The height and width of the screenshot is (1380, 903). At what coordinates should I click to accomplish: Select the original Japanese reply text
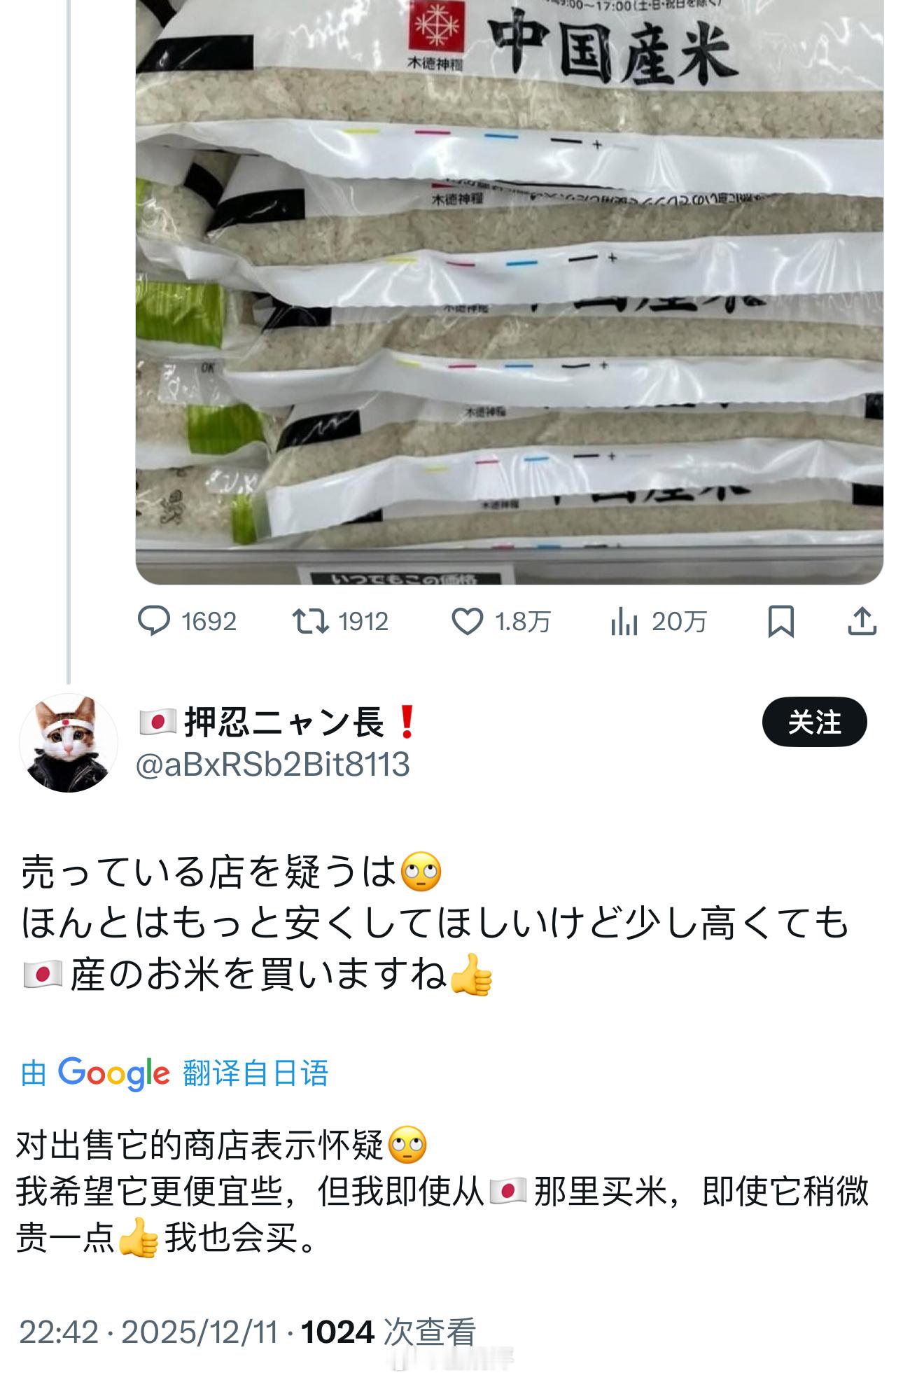pos(435,923)
